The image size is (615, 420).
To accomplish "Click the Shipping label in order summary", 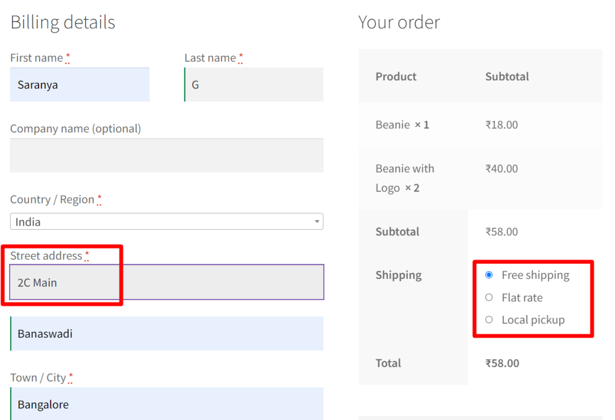I will (398, 275).
